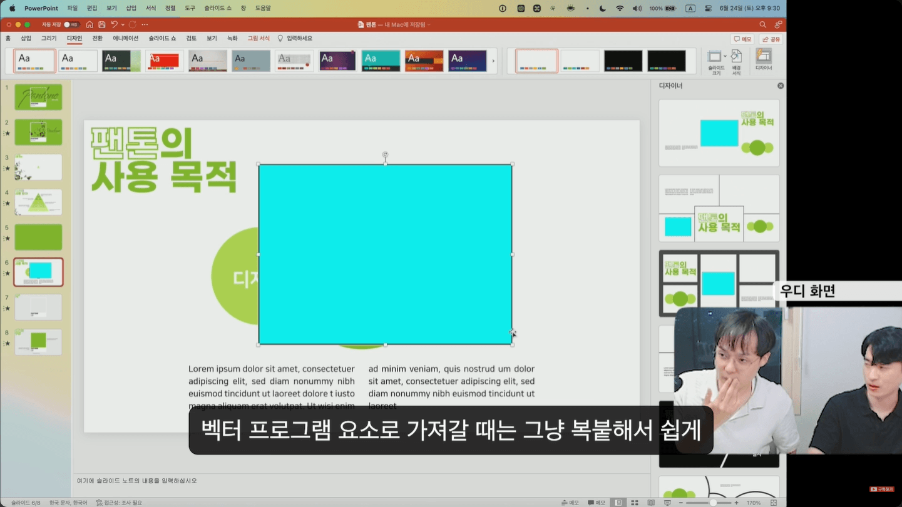Click the cyan rectangle image on slide
902x507 pixels.
coord(385,254)
